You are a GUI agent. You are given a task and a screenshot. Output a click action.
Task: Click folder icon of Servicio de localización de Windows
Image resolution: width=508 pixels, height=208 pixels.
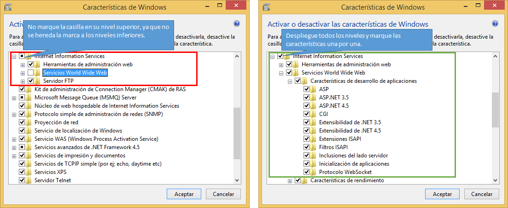click(29, 131)
